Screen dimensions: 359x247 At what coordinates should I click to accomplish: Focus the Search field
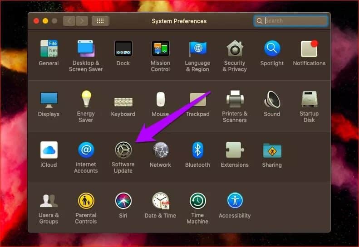[x=291, y=21]
